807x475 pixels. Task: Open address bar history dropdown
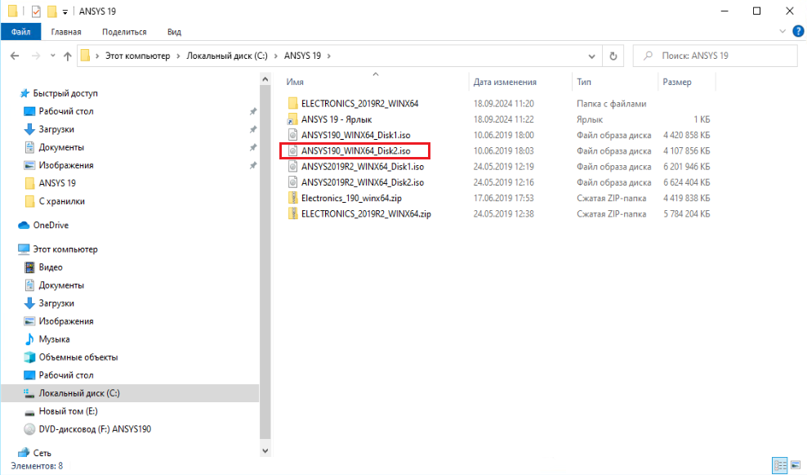[x=592, y=56]
